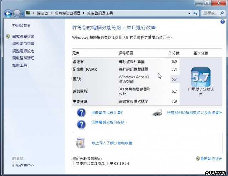The width and height of the screenshot is (228, 176).
Task: Close the window with red X
Action: pyautogui.click(x=219, y=3)
